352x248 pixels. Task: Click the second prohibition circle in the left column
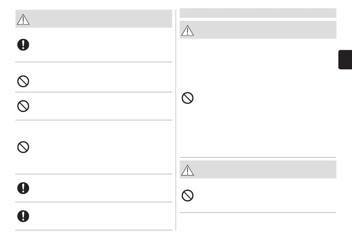click(x=23, y=106)
